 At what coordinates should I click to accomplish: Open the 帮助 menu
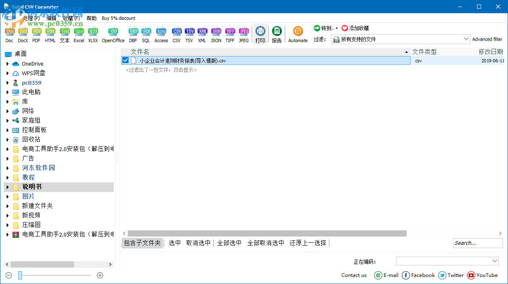[x=91, y=18]
